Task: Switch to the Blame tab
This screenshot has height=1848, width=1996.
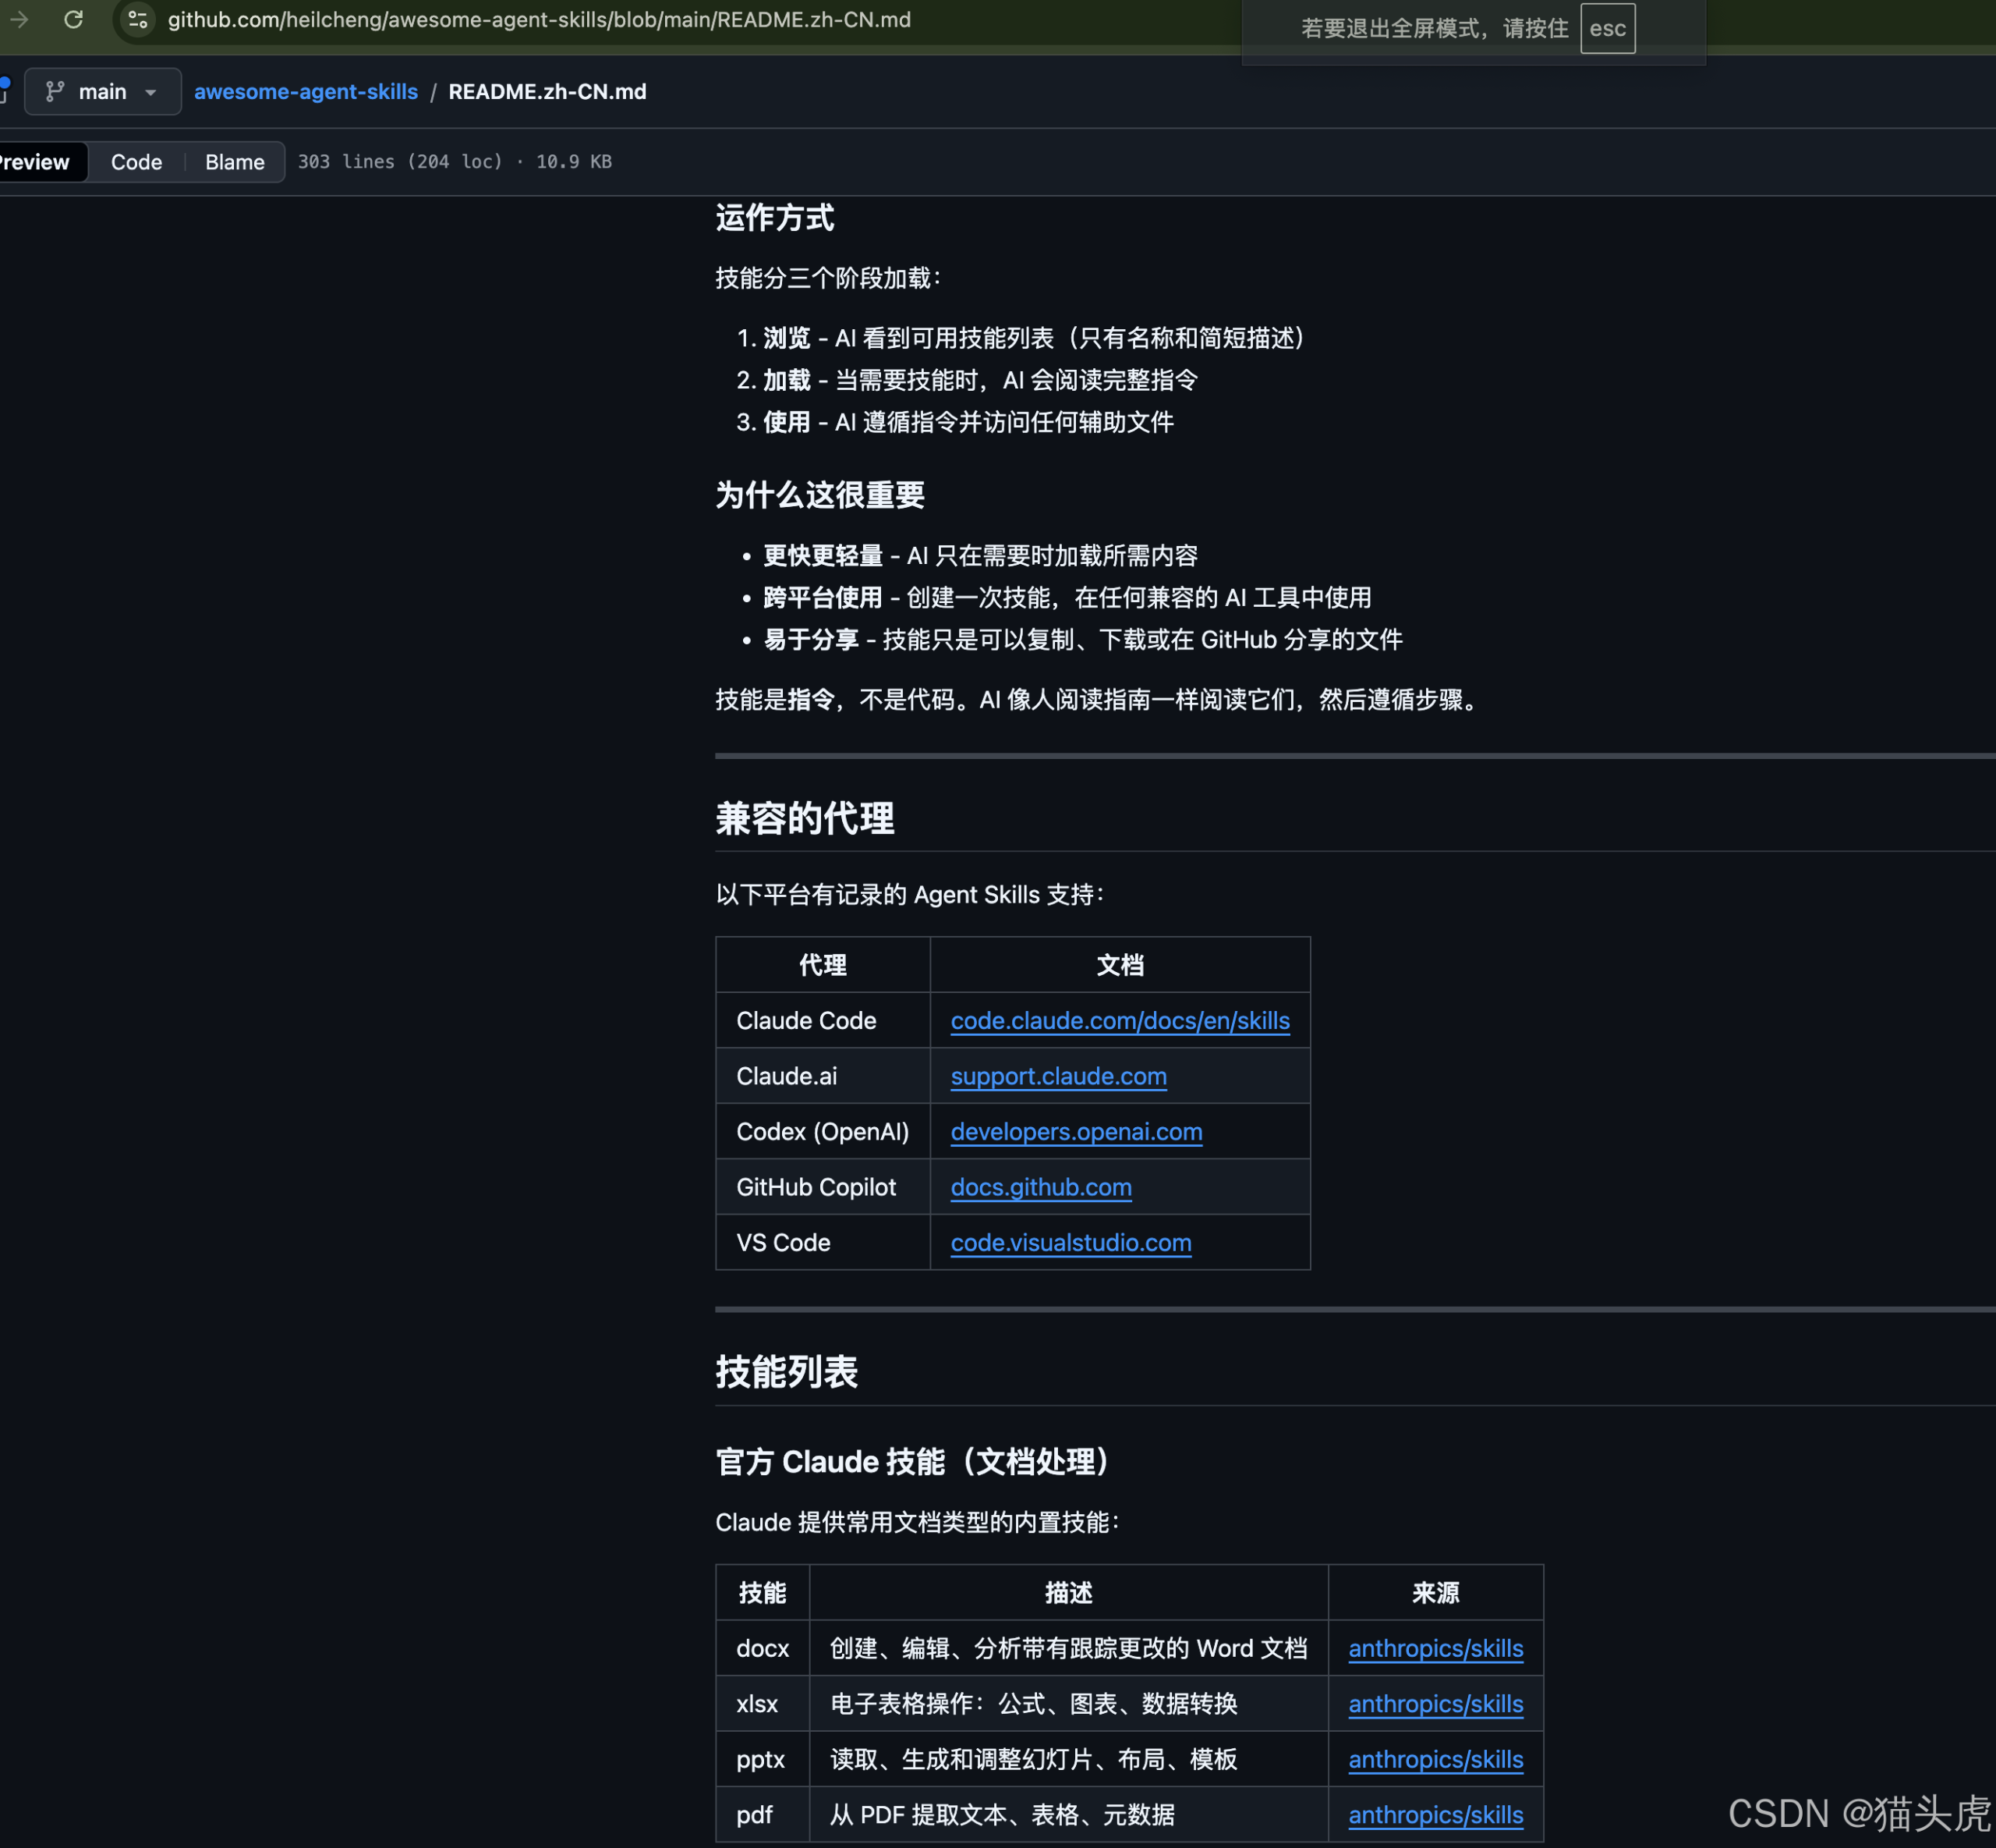Action: [234, 162]
